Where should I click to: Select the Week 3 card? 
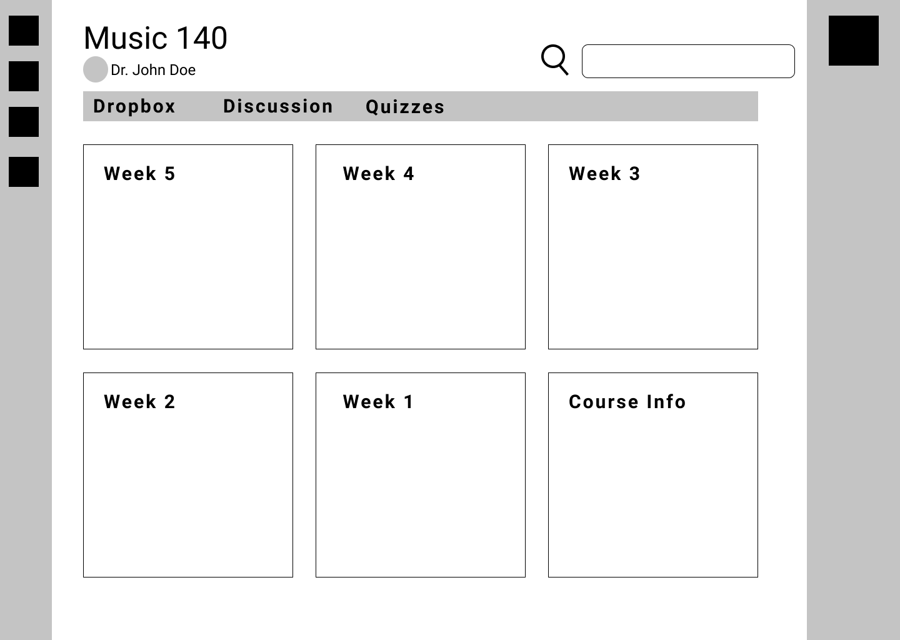(652, 246)
